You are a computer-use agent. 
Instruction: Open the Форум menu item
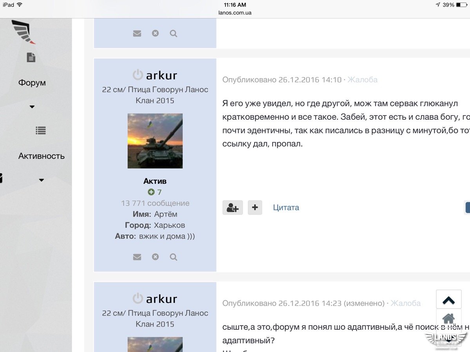(32, 83)
